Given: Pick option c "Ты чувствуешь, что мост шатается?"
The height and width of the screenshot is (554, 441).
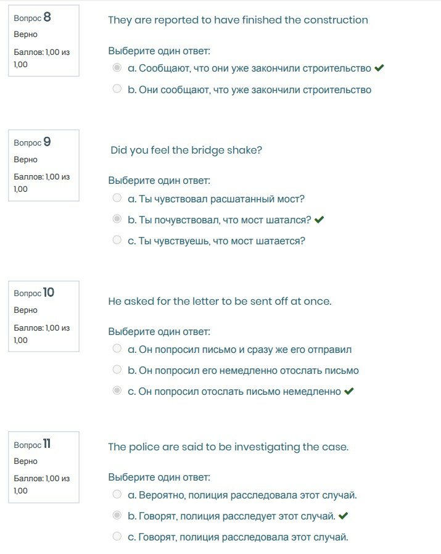Looking at the screenshot, I should 117,240.
